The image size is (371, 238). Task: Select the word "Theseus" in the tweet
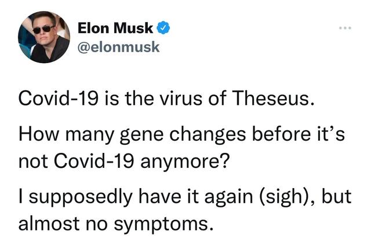[273, 98]
